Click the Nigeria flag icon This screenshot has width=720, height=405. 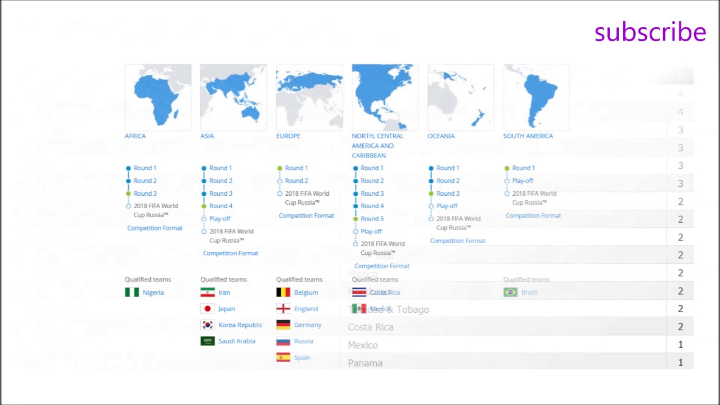coord(132,292)
